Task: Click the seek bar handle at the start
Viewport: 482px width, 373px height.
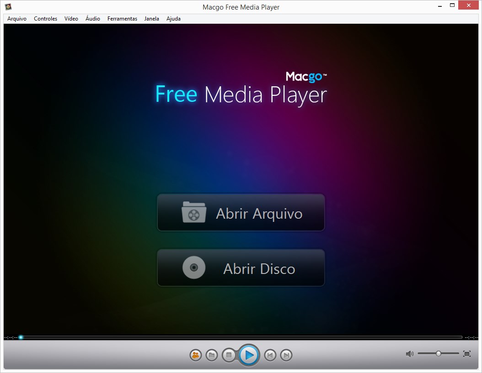Action: [x=21, y=337]
